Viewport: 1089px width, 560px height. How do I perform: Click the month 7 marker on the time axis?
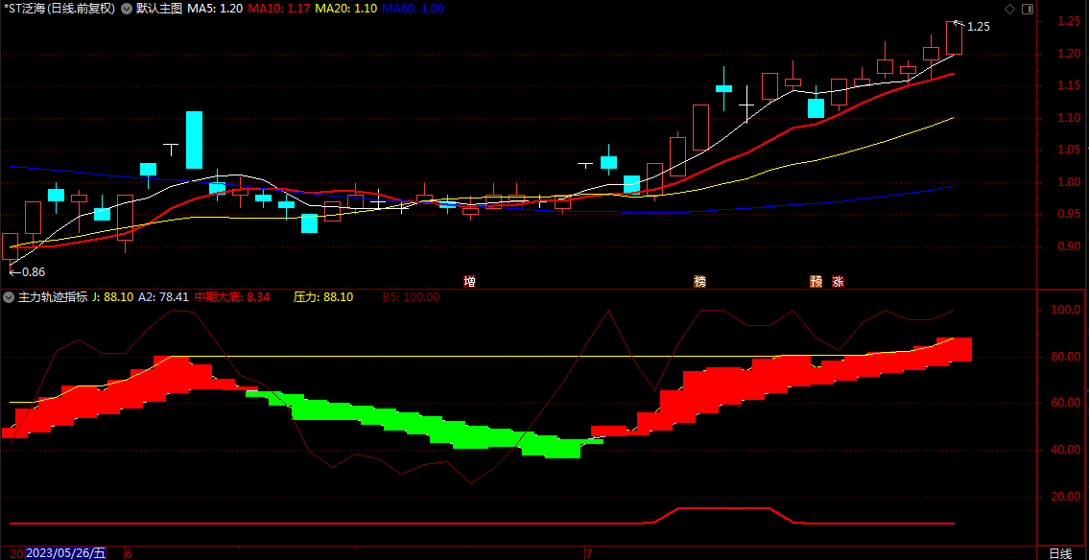pyautogui.click(x=589, y=553)
